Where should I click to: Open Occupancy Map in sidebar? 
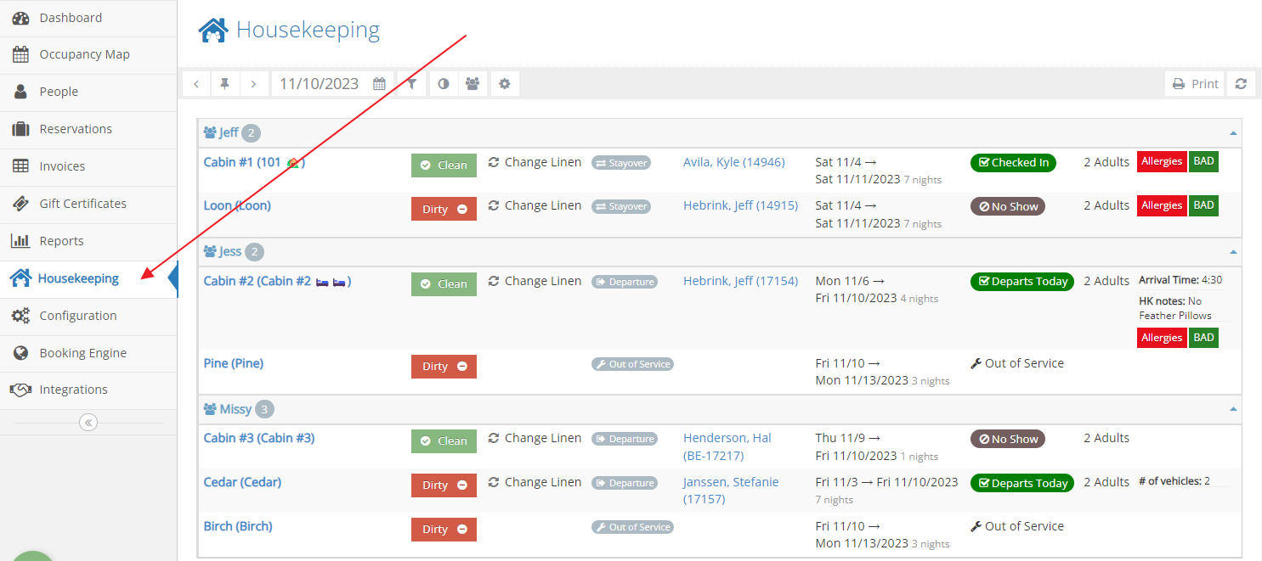click(84, 54)
